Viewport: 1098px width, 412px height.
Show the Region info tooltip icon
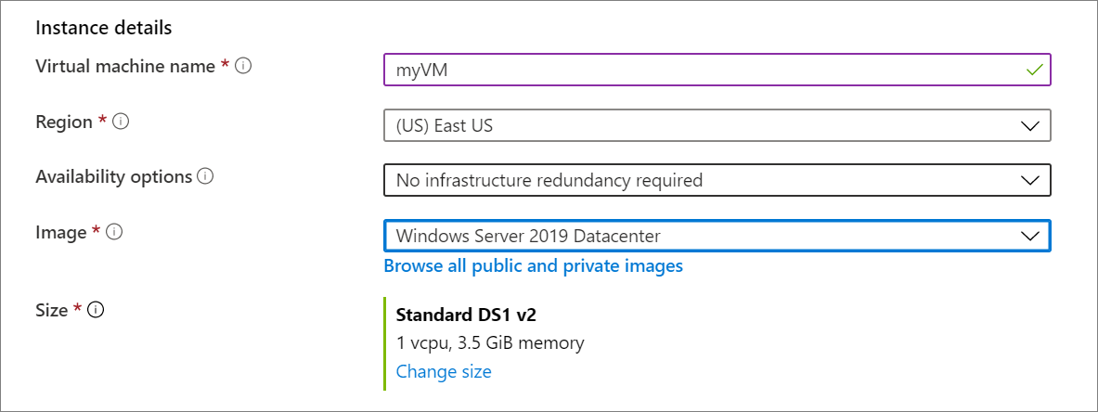tap(122, 122)
